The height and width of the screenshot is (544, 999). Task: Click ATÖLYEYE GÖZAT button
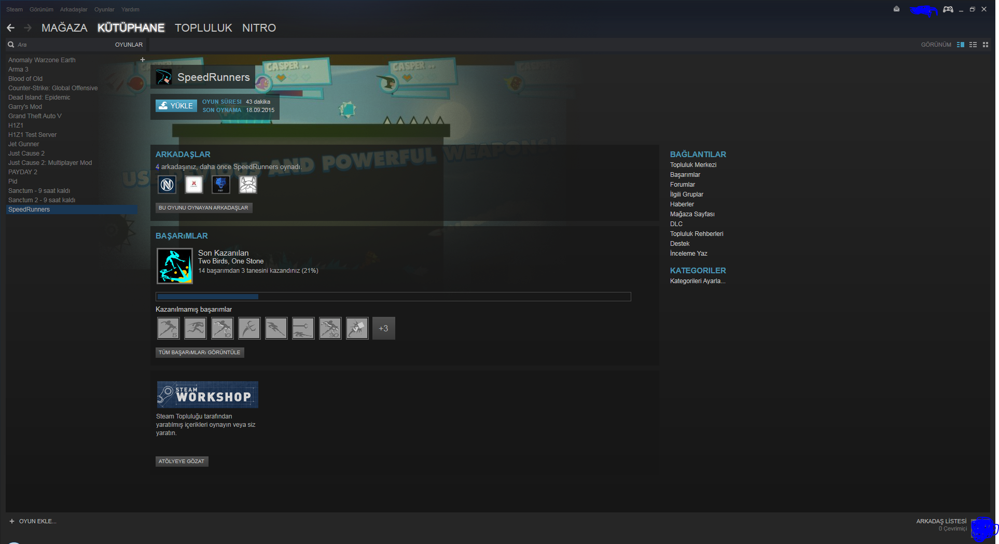click(182, 461)
